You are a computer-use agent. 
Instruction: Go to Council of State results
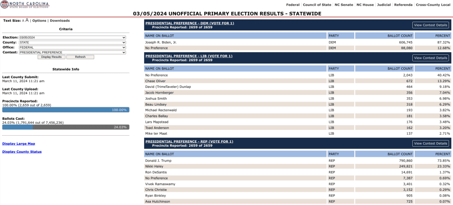point(317,4)
